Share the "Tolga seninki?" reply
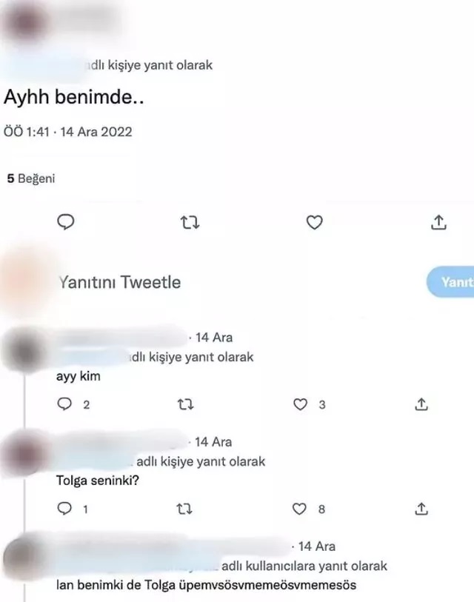This screenshot has height=602, width=474. point(421,508)
